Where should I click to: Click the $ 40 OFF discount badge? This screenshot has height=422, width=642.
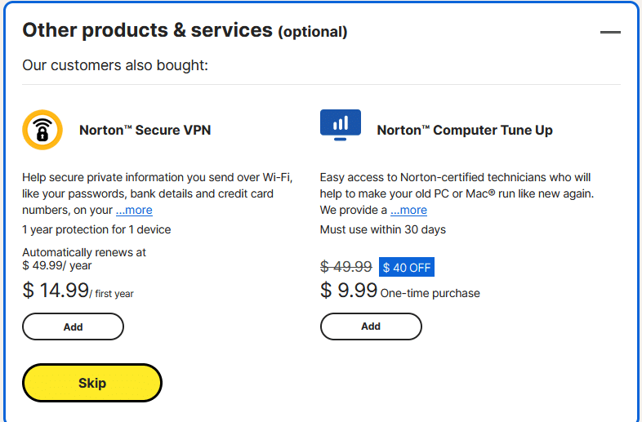point(407,267)
